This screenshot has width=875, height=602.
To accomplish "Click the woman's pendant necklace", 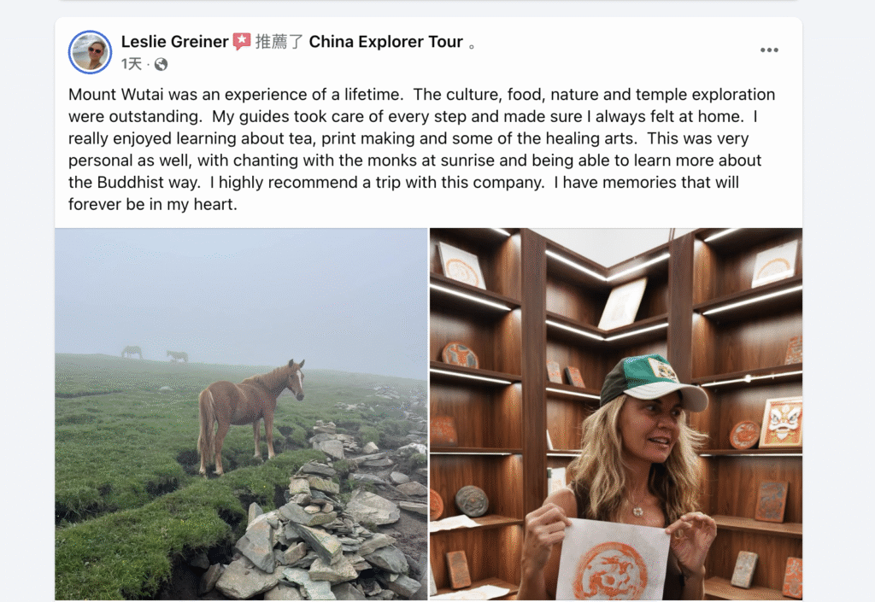I will pyautogui.click(x=637, y=511).
